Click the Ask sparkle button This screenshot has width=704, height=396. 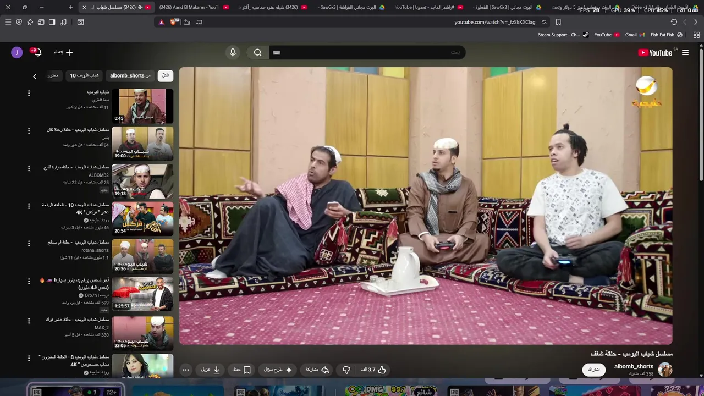click(x=278, y=370)
